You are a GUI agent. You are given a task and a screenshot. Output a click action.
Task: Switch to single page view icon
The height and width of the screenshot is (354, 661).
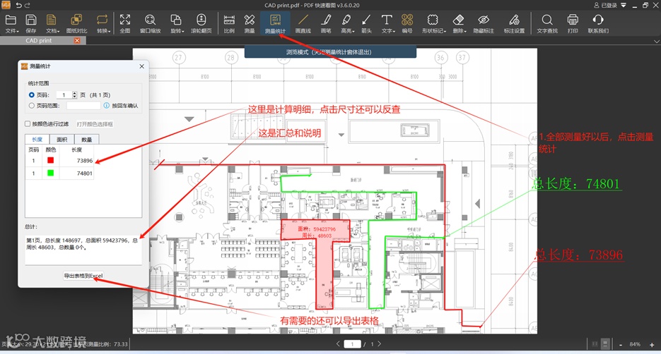(x=605, y=344)
